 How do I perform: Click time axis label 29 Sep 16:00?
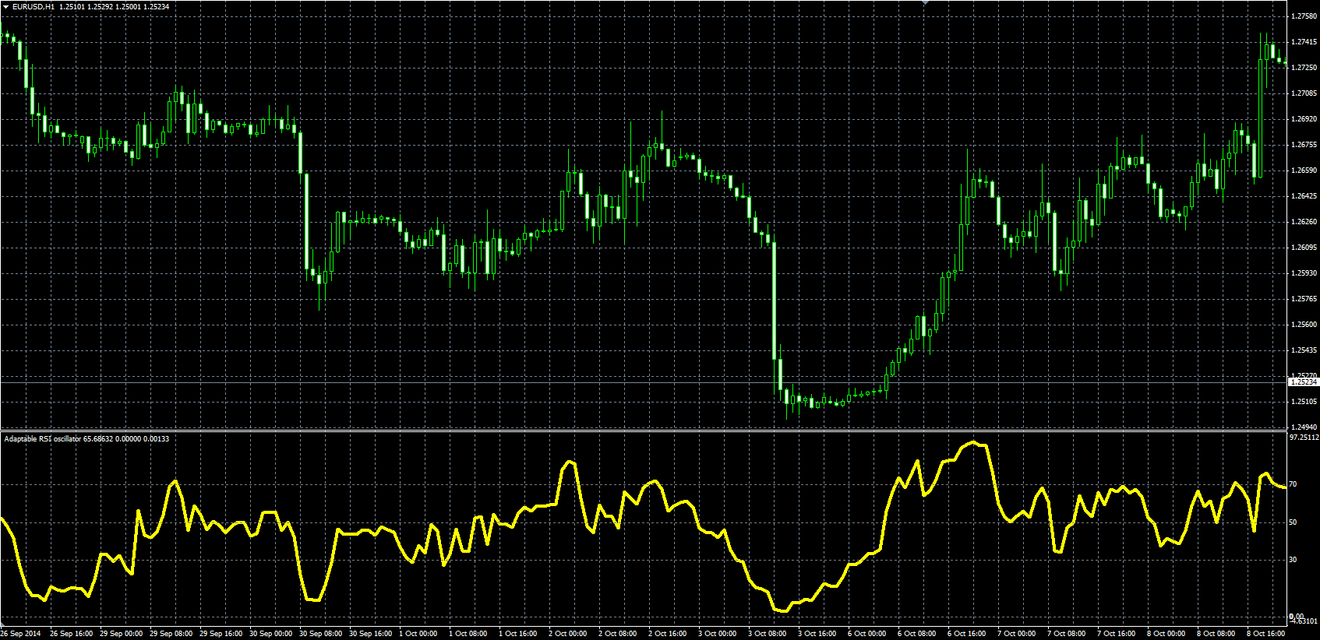click(221, 634)
